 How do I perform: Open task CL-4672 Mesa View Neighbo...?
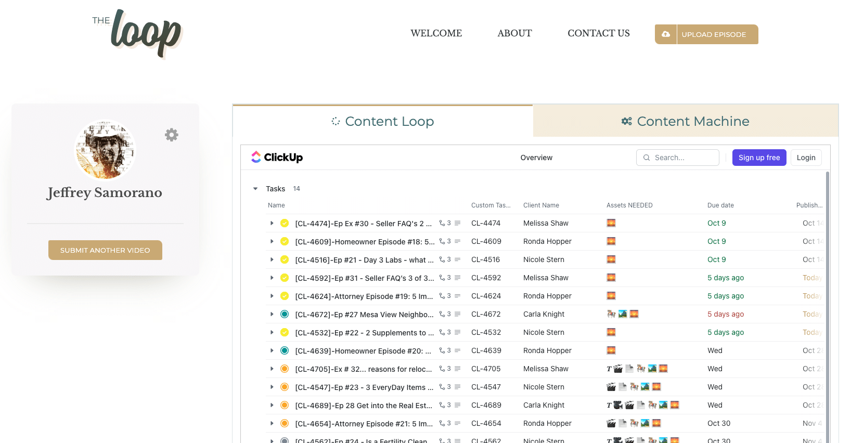point(365,315)
